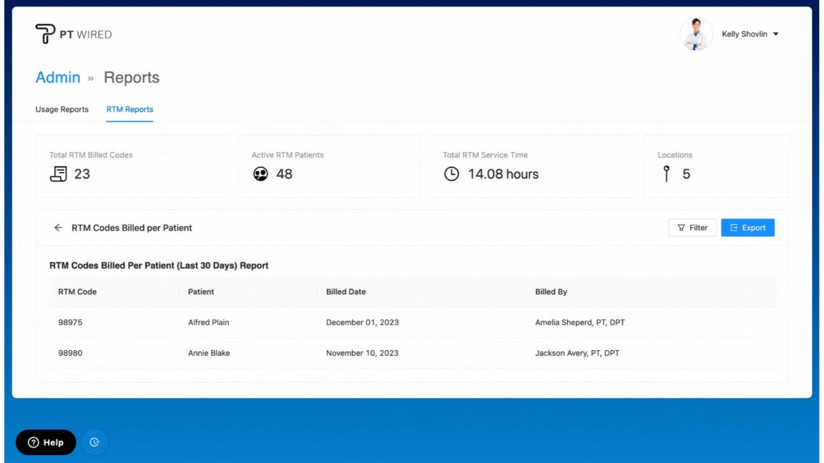This screenshot has width=824, height=463.
Task: Click the back arrow beside RTM Codes Billed
Action: (58, 228)
